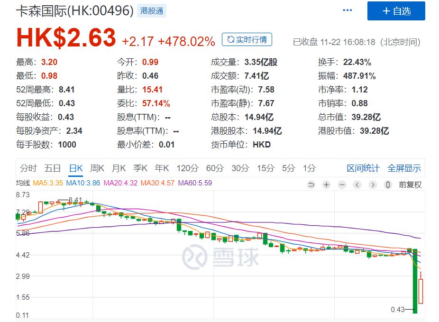
Task: Open the three-dot more options menu
Action: click(348, 10)
